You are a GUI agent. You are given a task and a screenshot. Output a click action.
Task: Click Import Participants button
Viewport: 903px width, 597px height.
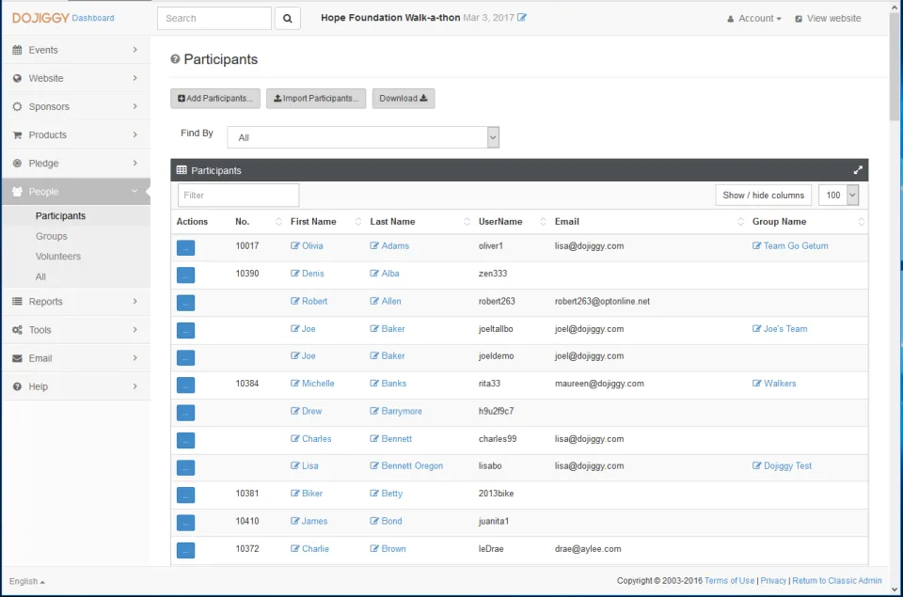tap(316, 99)
